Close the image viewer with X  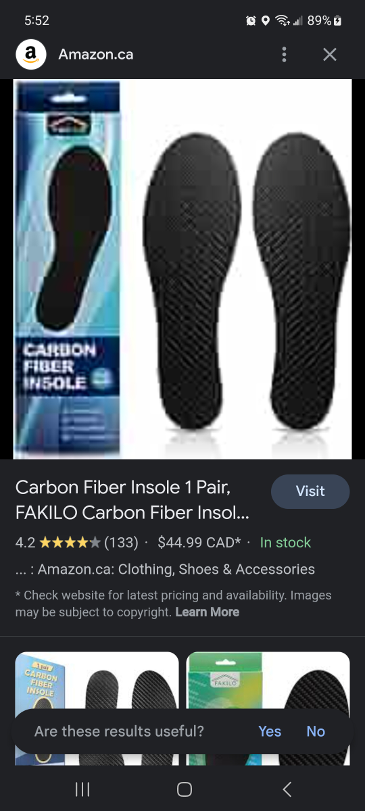point(329,55)
